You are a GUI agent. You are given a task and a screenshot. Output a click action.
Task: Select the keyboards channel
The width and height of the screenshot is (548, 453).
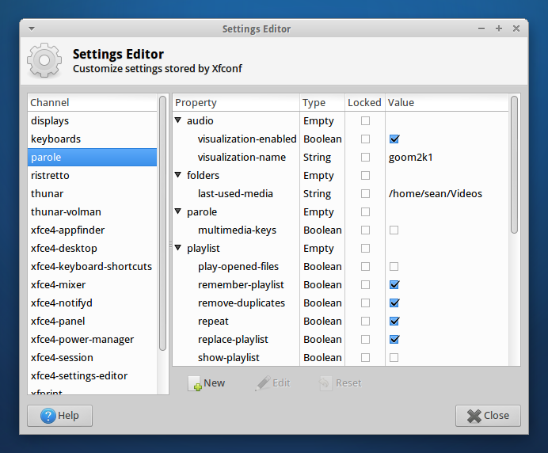click(93, 139)
